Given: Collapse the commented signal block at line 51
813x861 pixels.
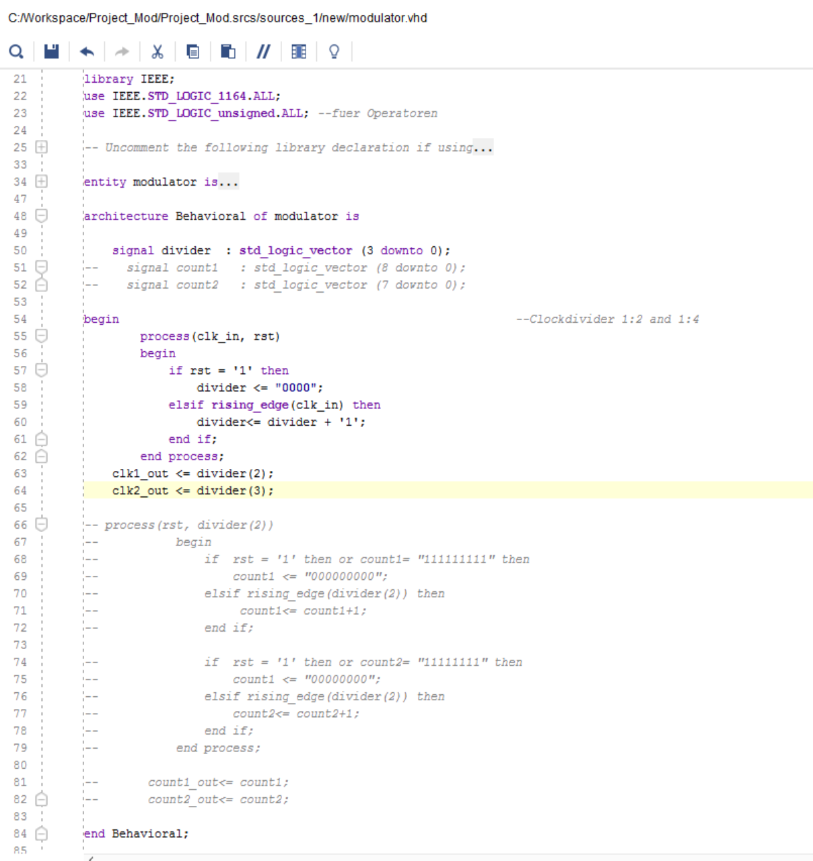Looking at the screenshot, I should point(41,267).
